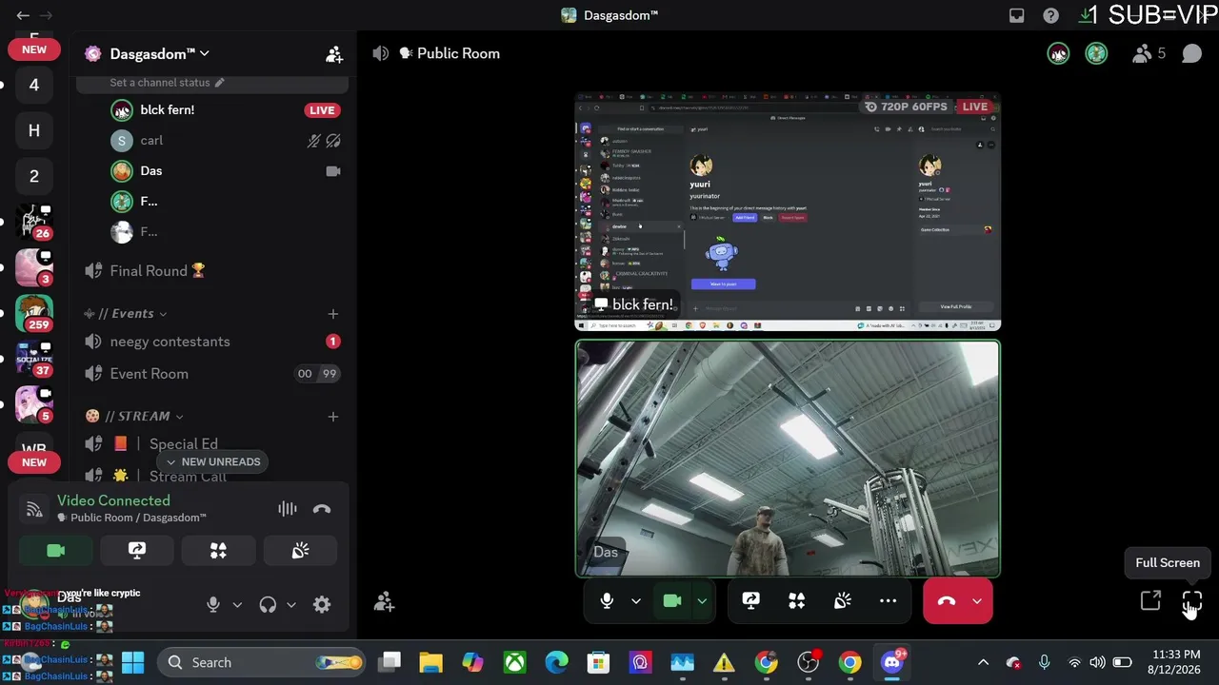The width and height of the screenshot is (1219, 685).
Task: Jump to NEW UNREADS
Action: point(212,461)
